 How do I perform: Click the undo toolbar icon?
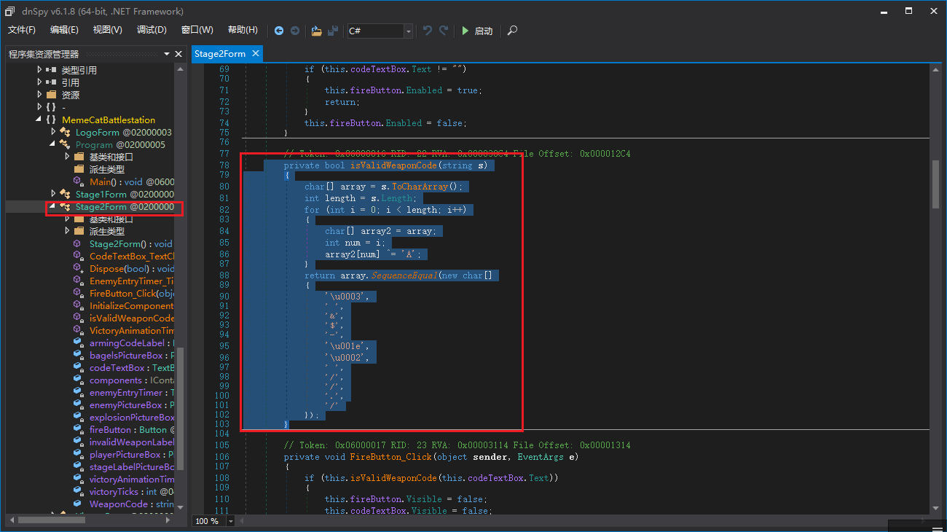coord(428,31)
